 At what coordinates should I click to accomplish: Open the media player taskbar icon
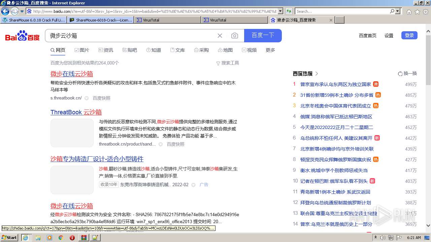pos(49,238)
